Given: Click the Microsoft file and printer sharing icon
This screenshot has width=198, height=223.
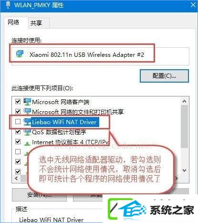Looking at the screenshot, I should [x=27, y=112].
